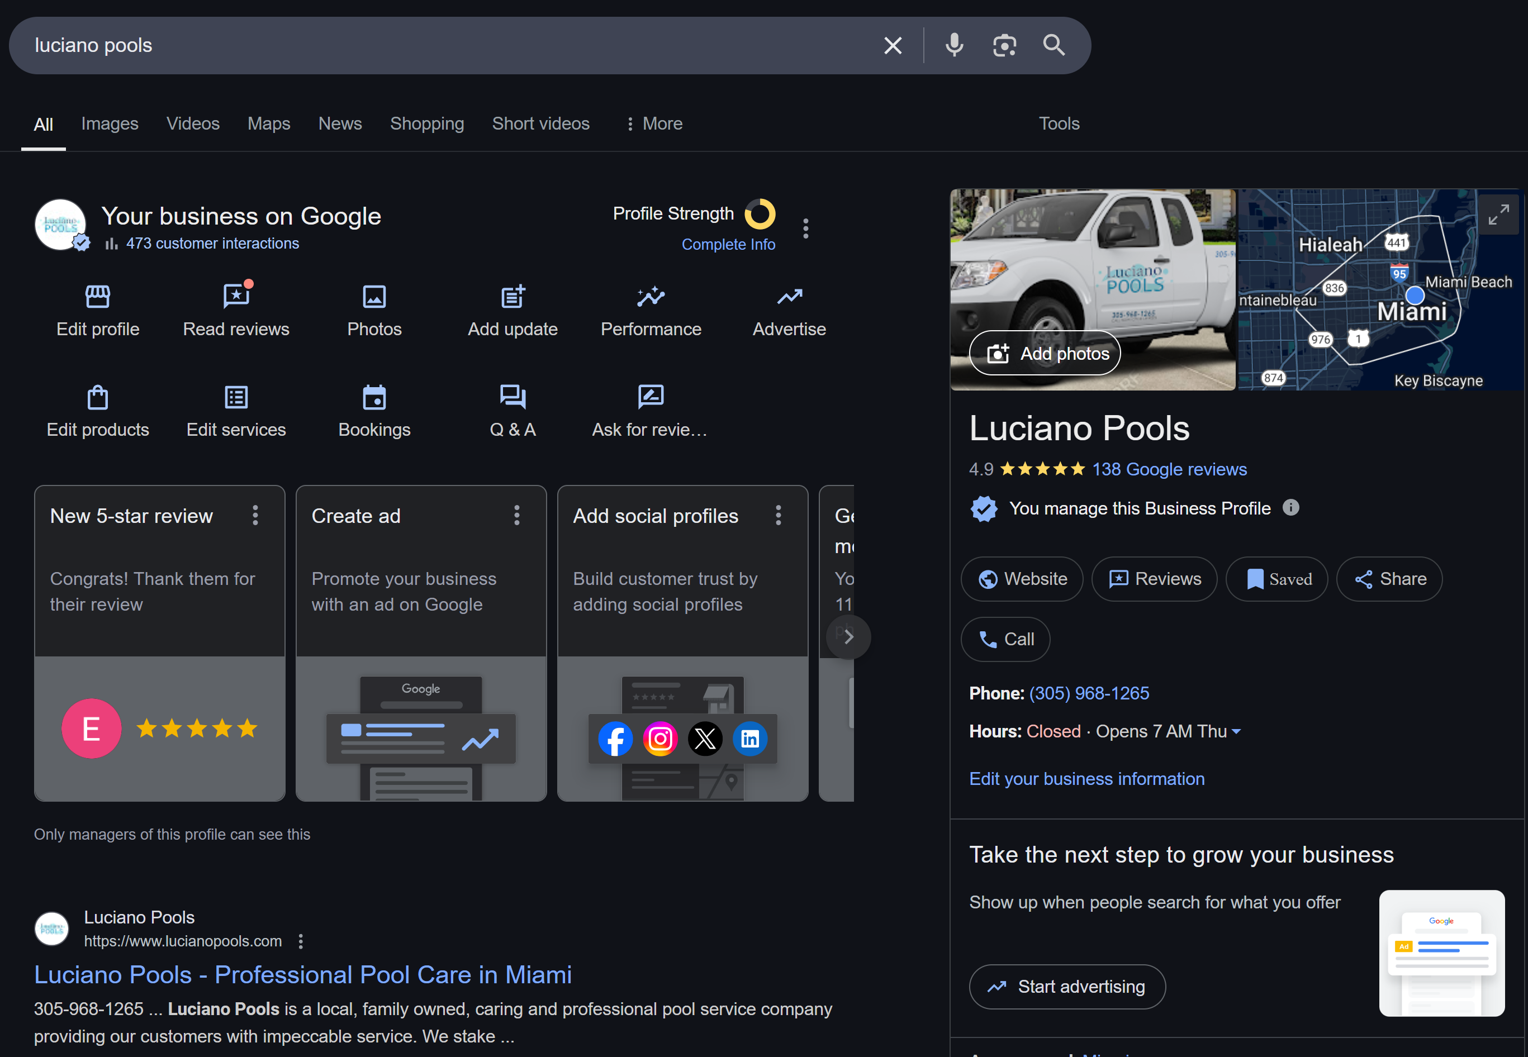This screenshot has height=1057, width=1528.
Task: Click the Luciano Pools search result favicon
Action: (51, 929)
